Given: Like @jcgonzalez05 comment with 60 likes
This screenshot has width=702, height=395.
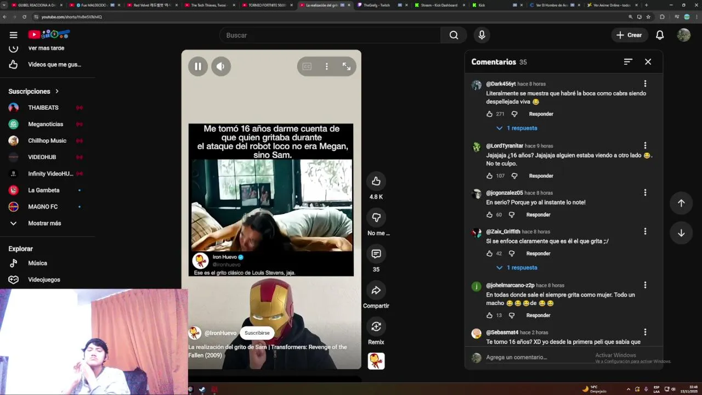Looking at the screenshot, I should pyautogui.click(x=489, y=215).
